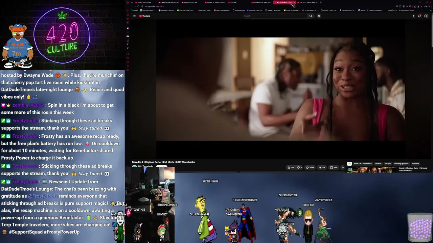Open the Nightbot bookmark
433x243 pixels.
point(167,10)
